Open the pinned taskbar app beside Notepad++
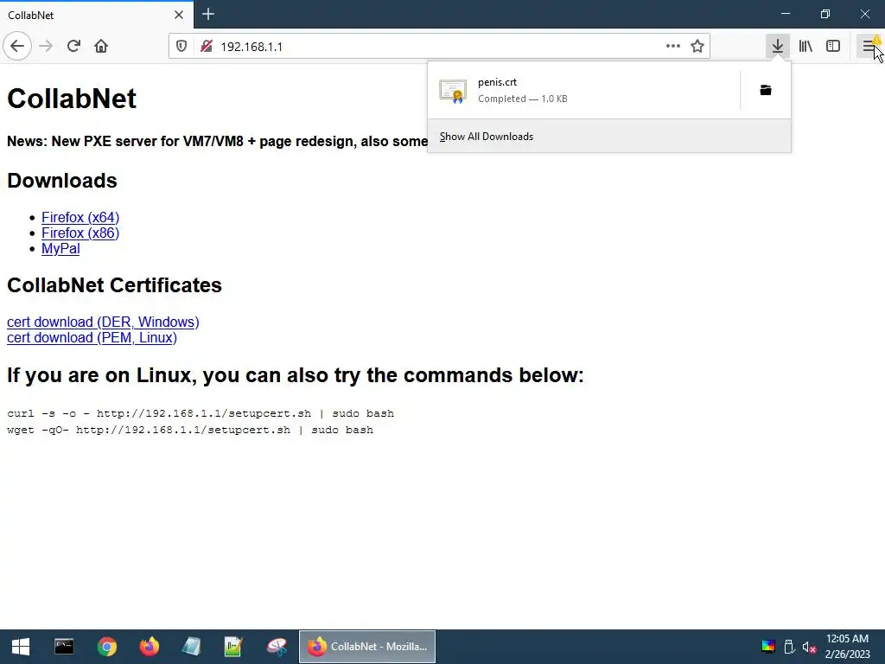This screenshot has width=885, height=664. pos(277,647)
